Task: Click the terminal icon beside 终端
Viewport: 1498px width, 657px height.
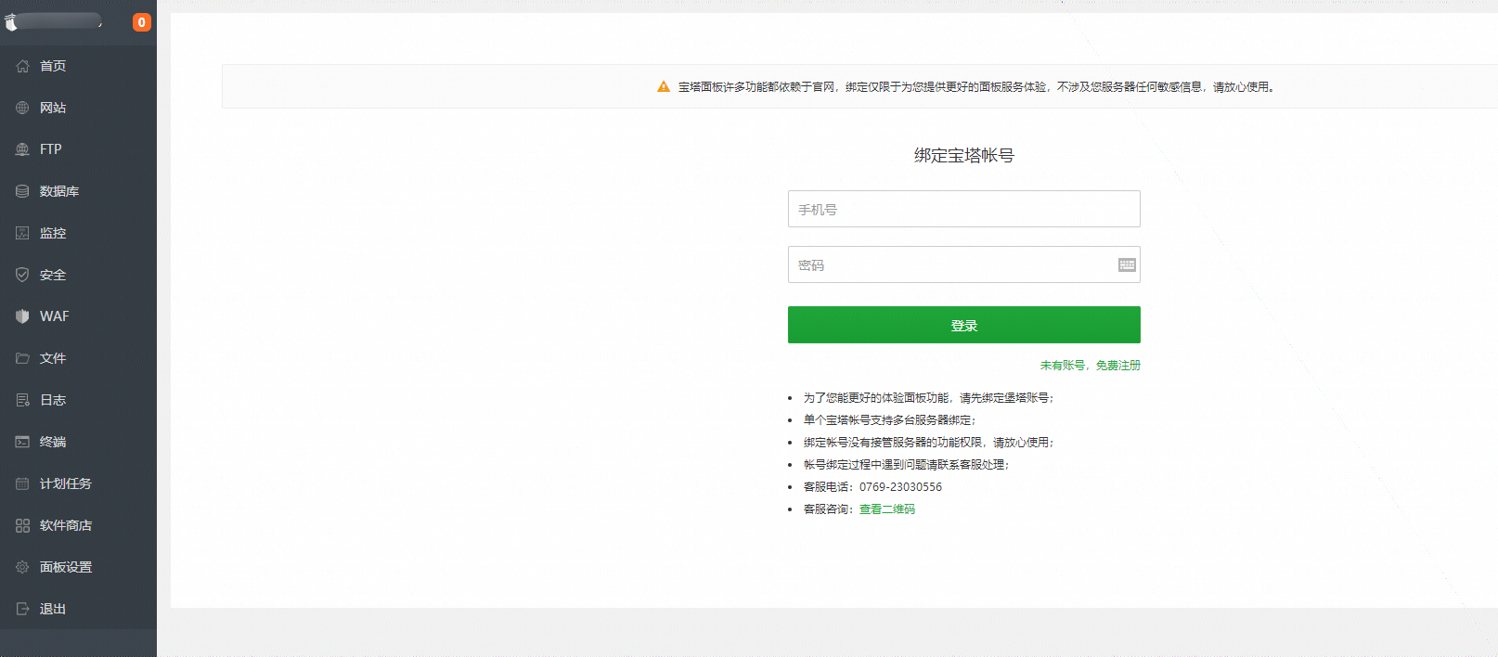Action: coord(22,442)
